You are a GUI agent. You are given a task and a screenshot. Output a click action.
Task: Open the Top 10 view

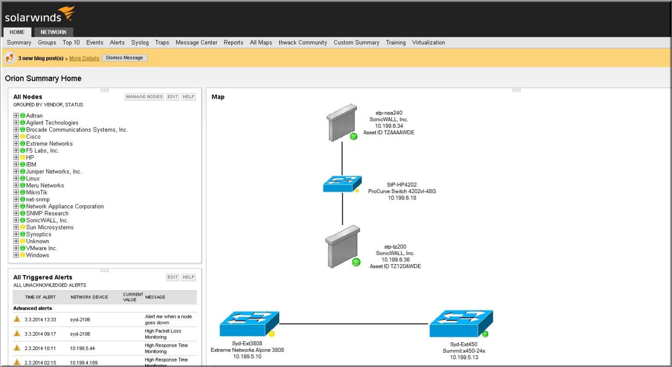(71, 43)
